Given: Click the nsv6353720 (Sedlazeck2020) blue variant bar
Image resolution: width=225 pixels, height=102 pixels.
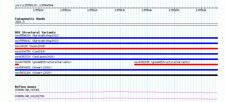Looking at the screenshot, I should click(x=116, y=59).
